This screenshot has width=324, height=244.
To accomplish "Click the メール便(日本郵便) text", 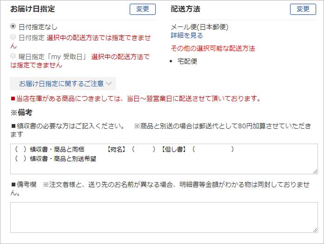I will (199, 27).
